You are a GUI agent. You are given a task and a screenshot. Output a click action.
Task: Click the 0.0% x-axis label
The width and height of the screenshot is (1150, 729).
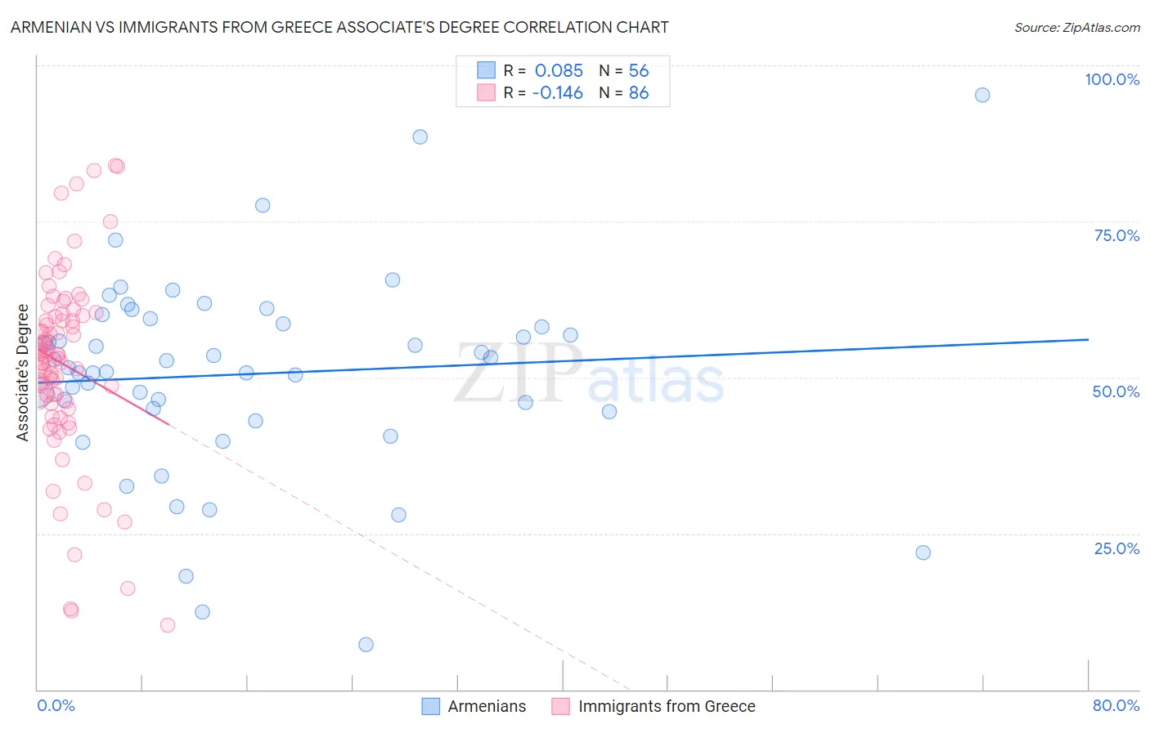tap(56, 705)
